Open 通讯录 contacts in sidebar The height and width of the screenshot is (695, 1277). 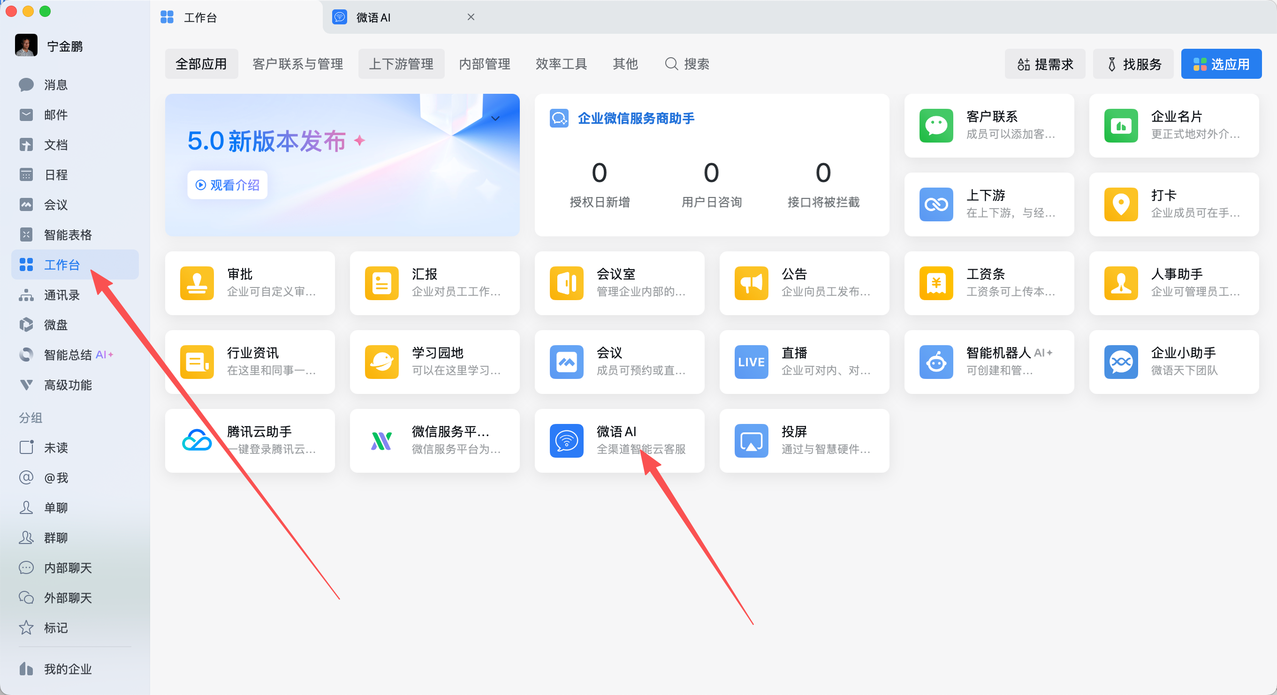click(x=75, y=295)
